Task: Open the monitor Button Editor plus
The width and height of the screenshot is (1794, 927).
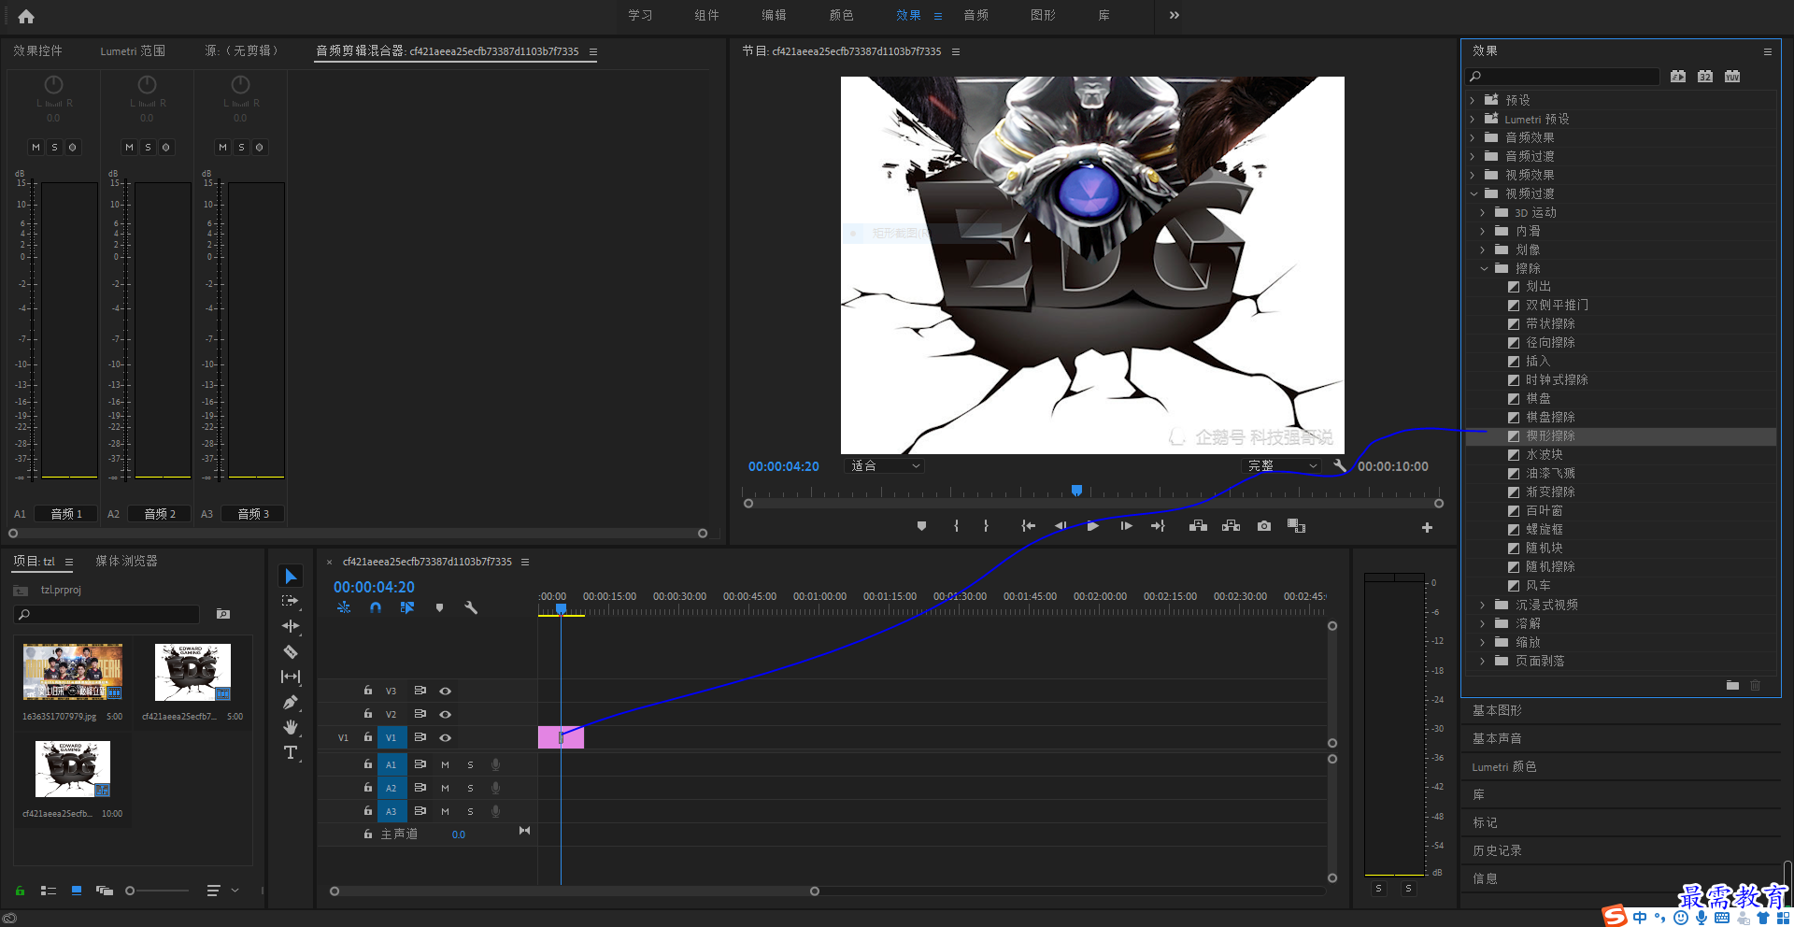Action: (x=1427, y=528)
